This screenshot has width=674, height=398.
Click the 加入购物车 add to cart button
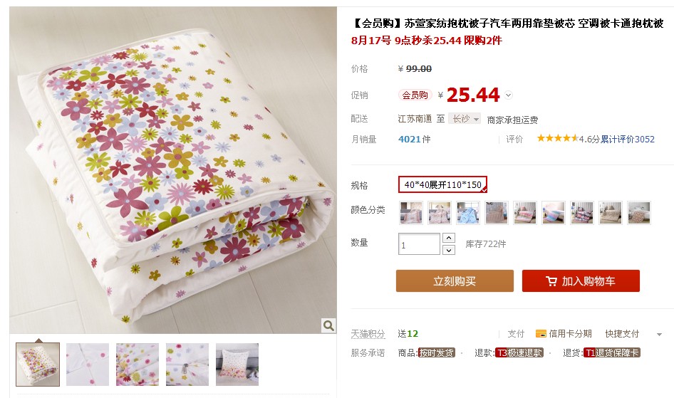pos(581,281)
